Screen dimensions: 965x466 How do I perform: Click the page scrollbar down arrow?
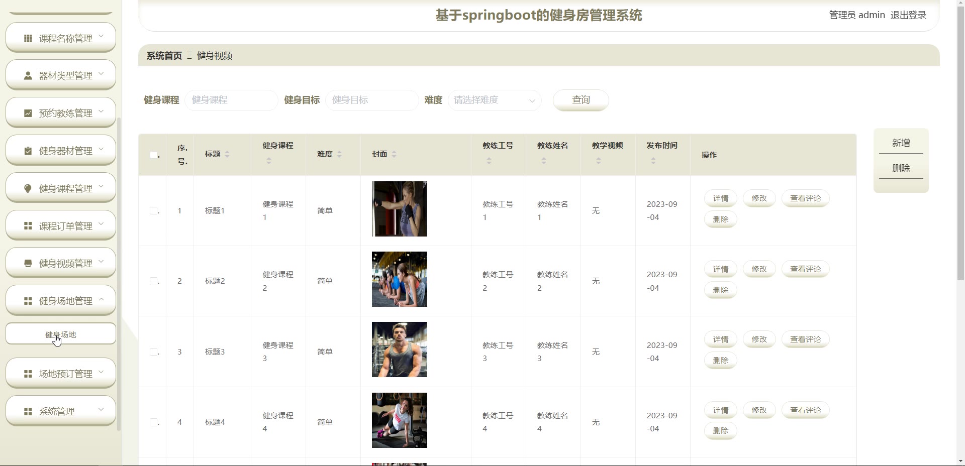(960, 461)
